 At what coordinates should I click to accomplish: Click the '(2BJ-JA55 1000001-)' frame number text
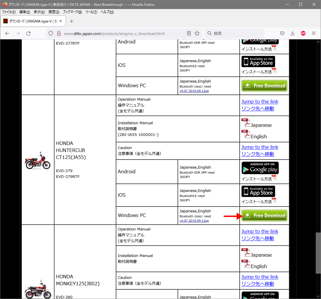pos(138,134)
